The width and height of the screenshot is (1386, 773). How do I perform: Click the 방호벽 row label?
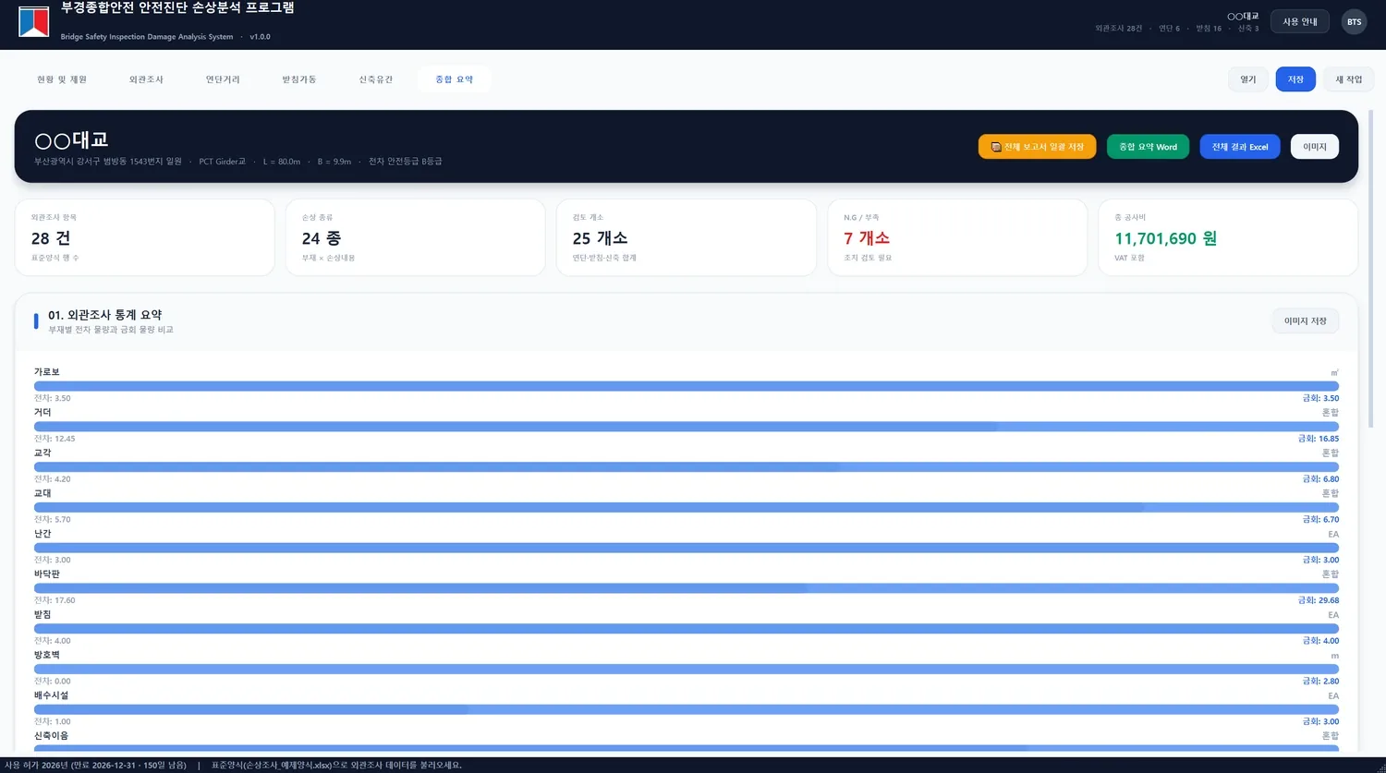pos(47,656)
